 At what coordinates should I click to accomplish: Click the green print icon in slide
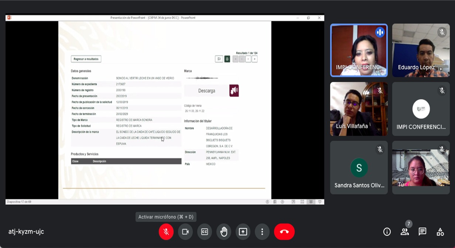[x=227, y=59]
